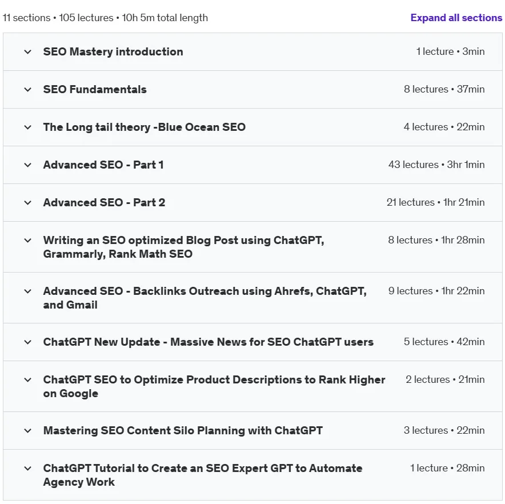Select The Long tail theory -Blue Ocean SEO title
Image resolution: width=505 pixels, height=504 pixels.
(x=145, y=127)
